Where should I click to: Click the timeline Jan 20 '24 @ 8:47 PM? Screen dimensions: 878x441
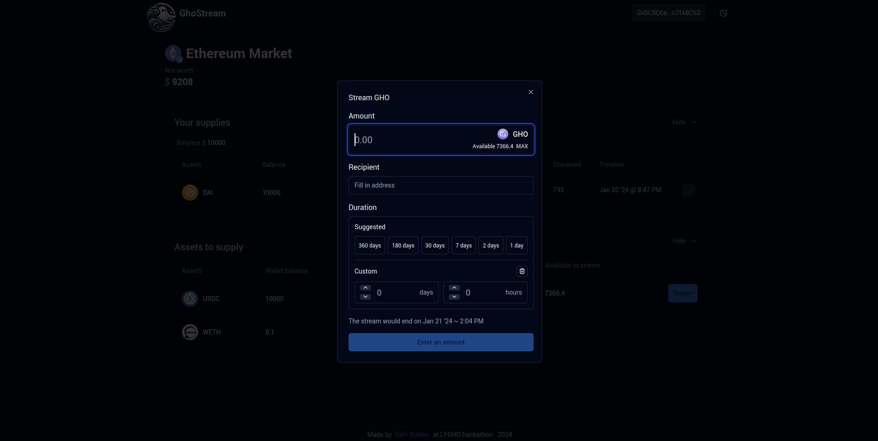click(630, 190)
